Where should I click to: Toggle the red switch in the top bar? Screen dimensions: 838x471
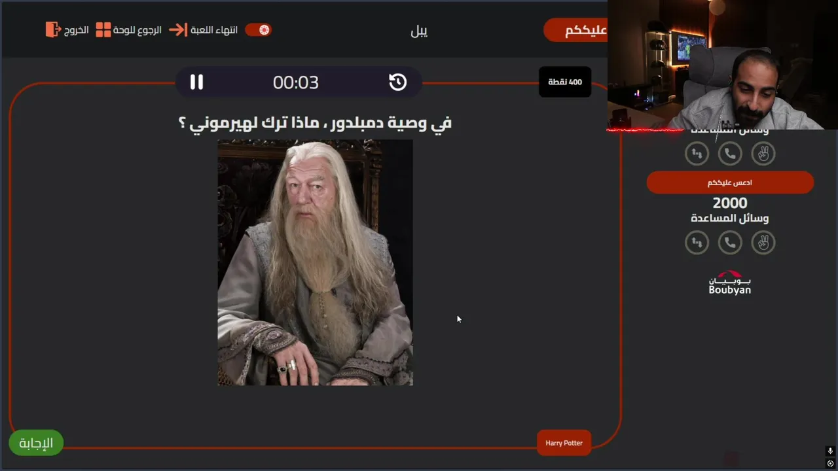click(x=258, y=29)
